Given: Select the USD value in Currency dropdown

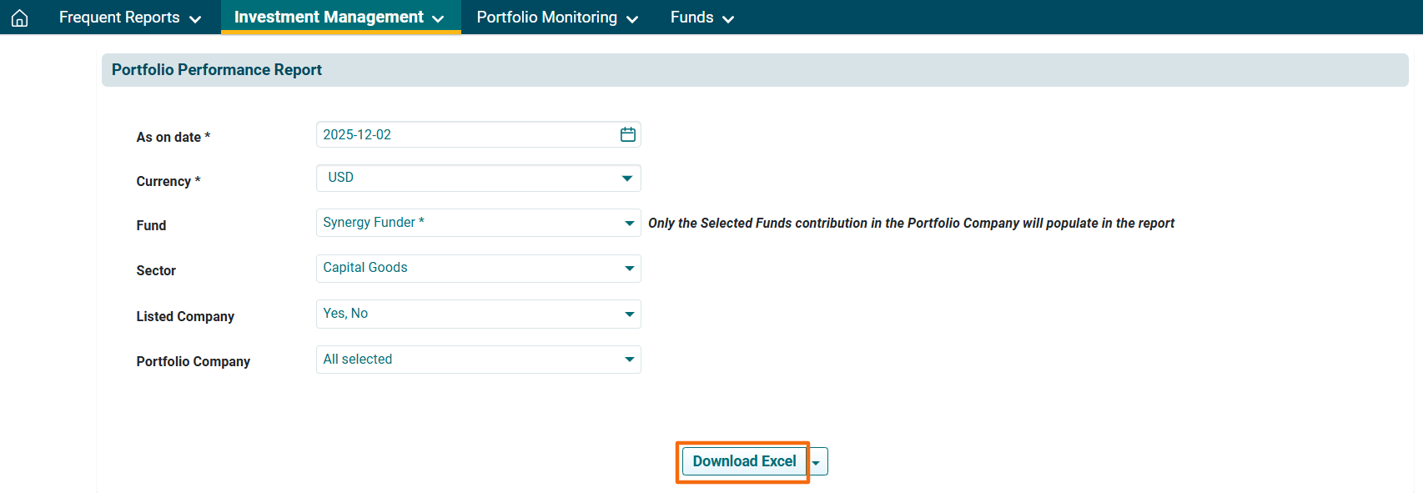Looking at the screenshot, I should pyautogui.click(x=341, y=178).
